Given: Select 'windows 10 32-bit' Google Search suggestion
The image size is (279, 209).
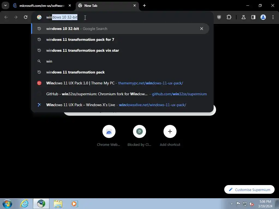Looking at the screenshot, I should pyautogui.click(x=120, y=29).
